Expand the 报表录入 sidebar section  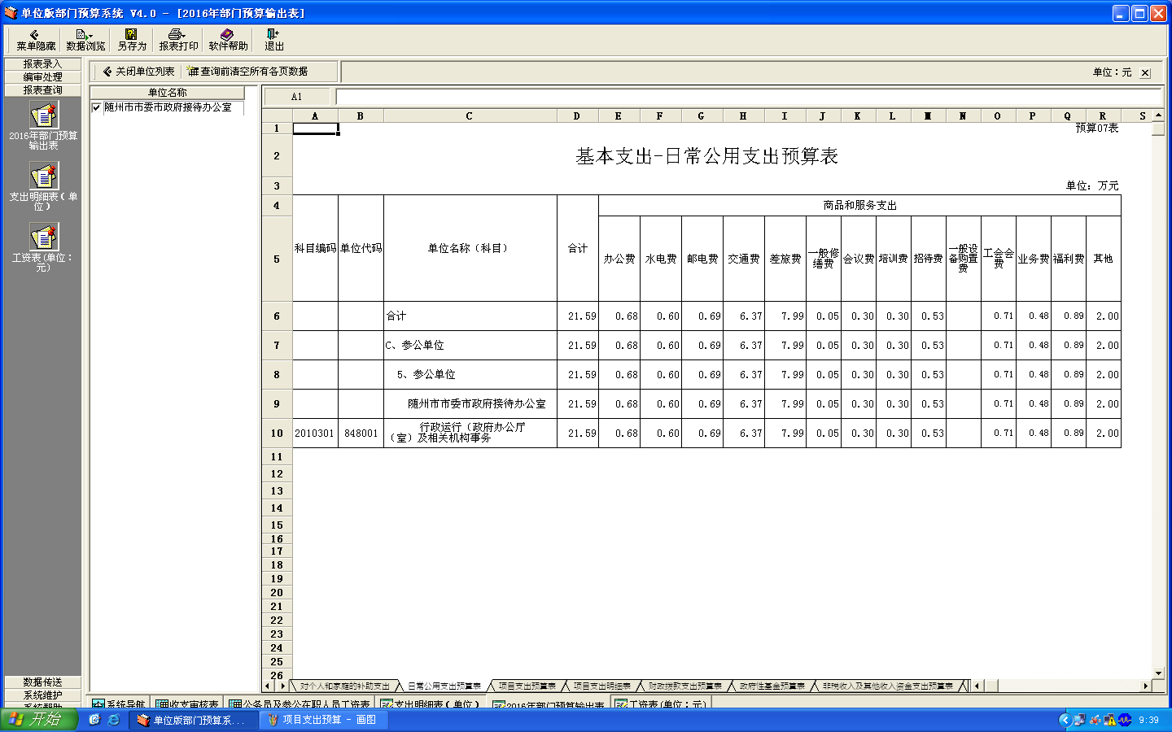point(43,64)
